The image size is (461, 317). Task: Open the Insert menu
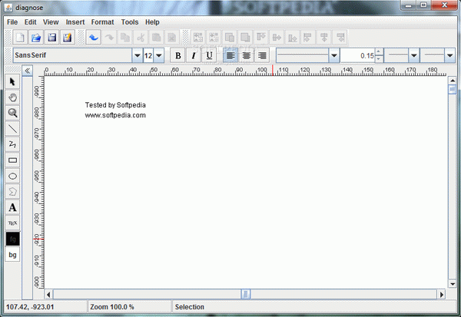click(x=75, y=22)
